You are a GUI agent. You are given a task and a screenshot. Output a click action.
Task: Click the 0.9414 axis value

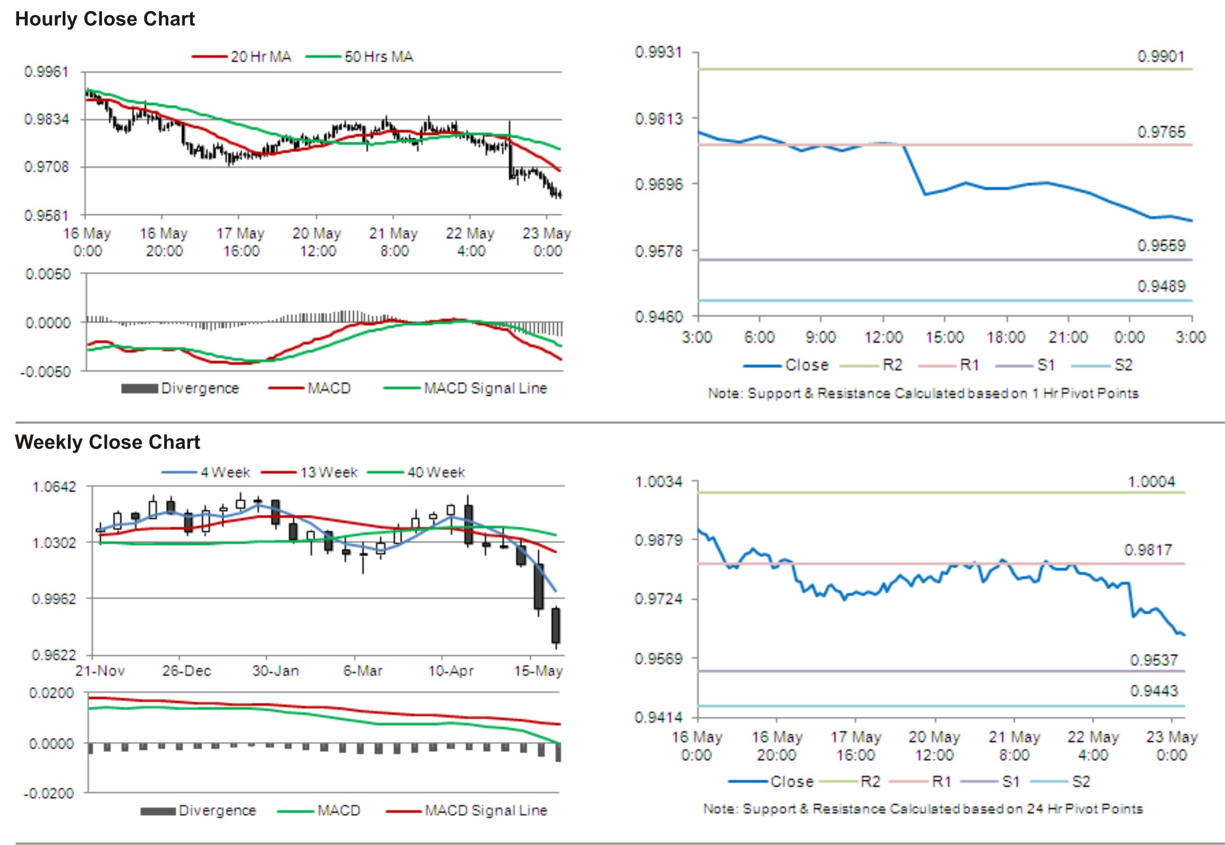coord(659,718)
